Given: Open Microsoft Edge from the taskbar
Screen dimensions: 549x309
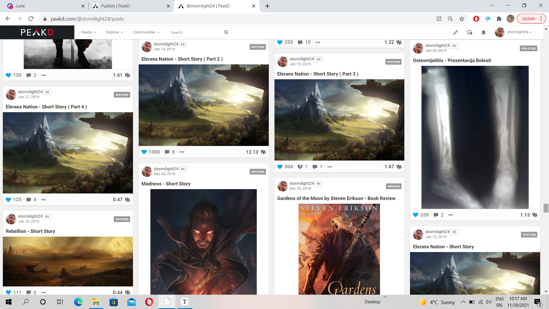Looking at the screenshot, I should pyautogui.click(x=78, y=302).
